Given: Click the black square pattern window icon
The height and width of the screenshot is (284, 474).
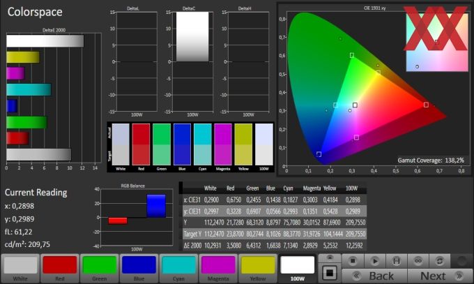Looking at the screenshot, I should [330, 273].
